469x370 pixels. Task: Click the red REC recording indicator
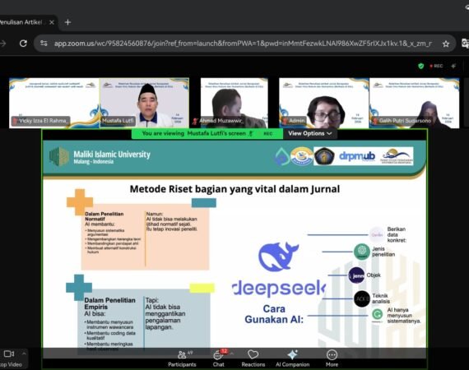(436, 66)
